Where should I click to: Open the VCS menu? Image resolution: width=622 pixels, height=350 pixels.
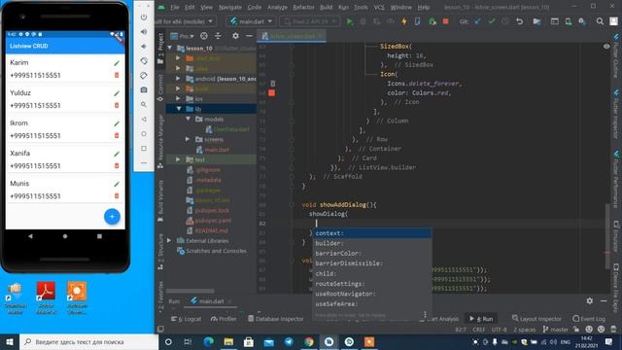click(x=379, y=7)
